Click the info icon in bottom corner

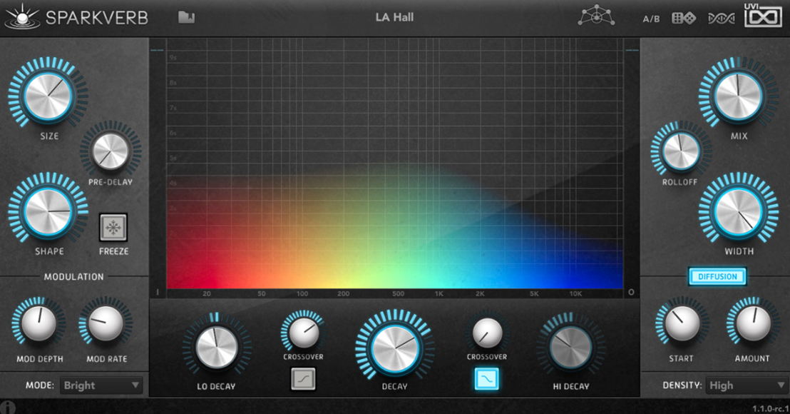8,407
